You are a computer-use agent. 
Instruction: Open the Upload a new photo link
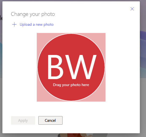coord(36,25)
